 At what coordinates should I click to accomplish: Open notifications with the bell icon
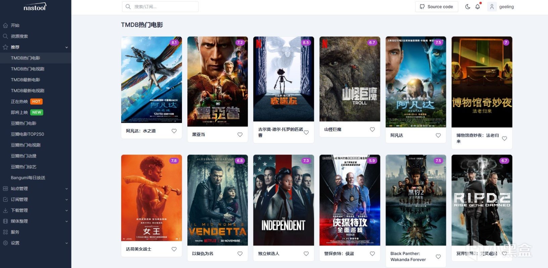tap(477, 7)
